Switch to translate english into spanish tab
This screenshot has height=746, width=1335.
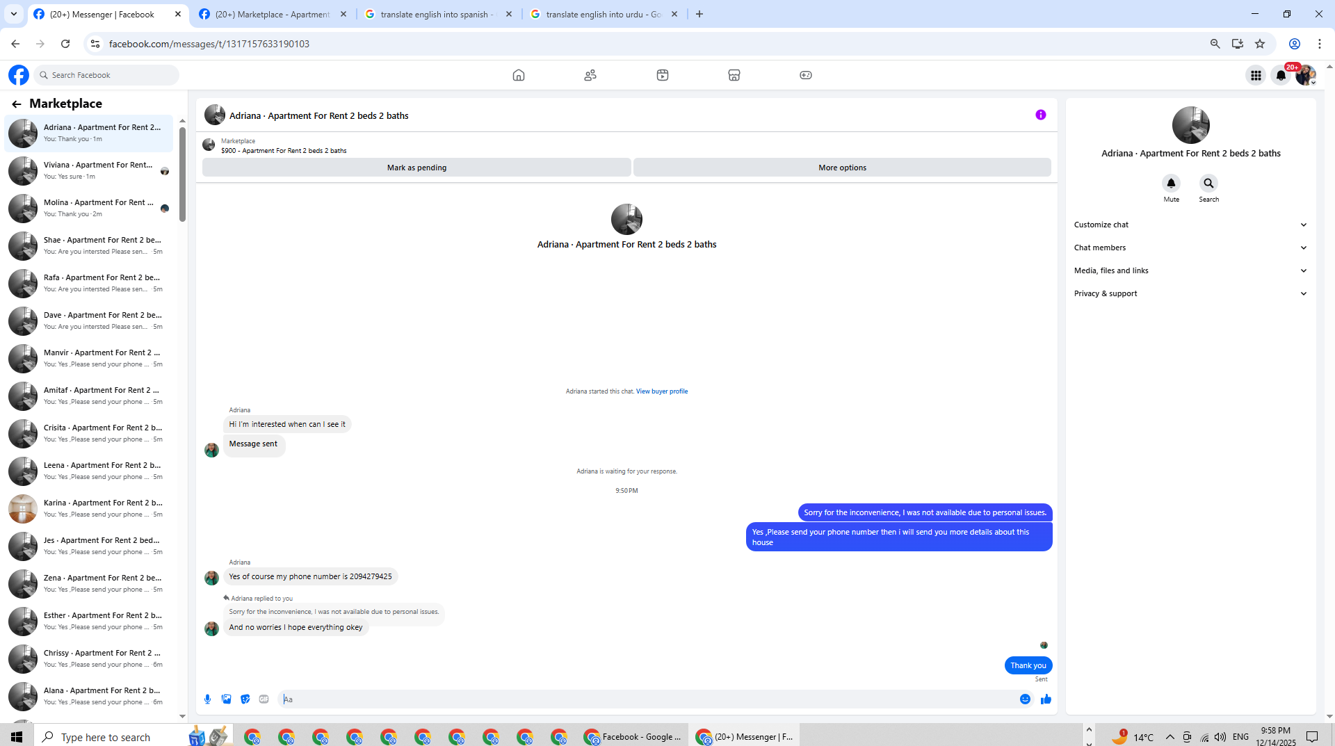pyautogui.click(x=438, y=14)
